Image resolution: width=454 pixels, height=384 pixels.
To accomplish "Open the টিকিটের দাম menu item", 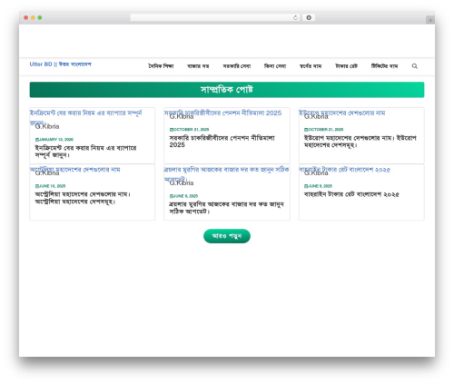I will pyautogui.click(x=384, y=66).
